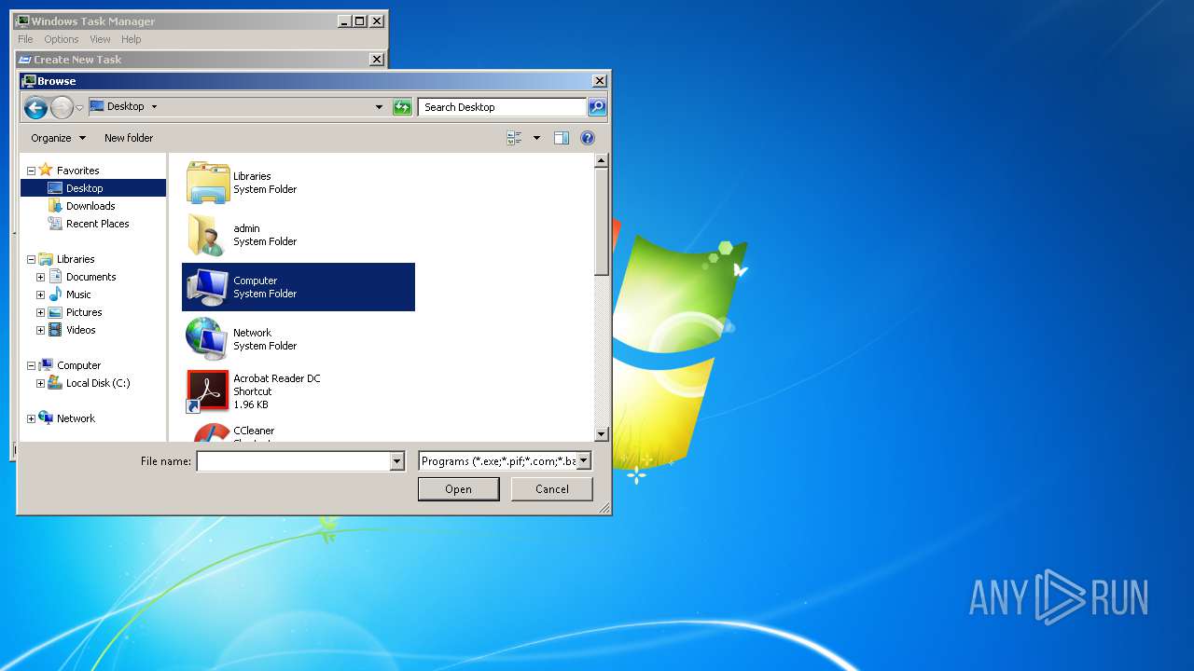
Task: Click the Search Desktop field
Action: [x=502, y=107]
